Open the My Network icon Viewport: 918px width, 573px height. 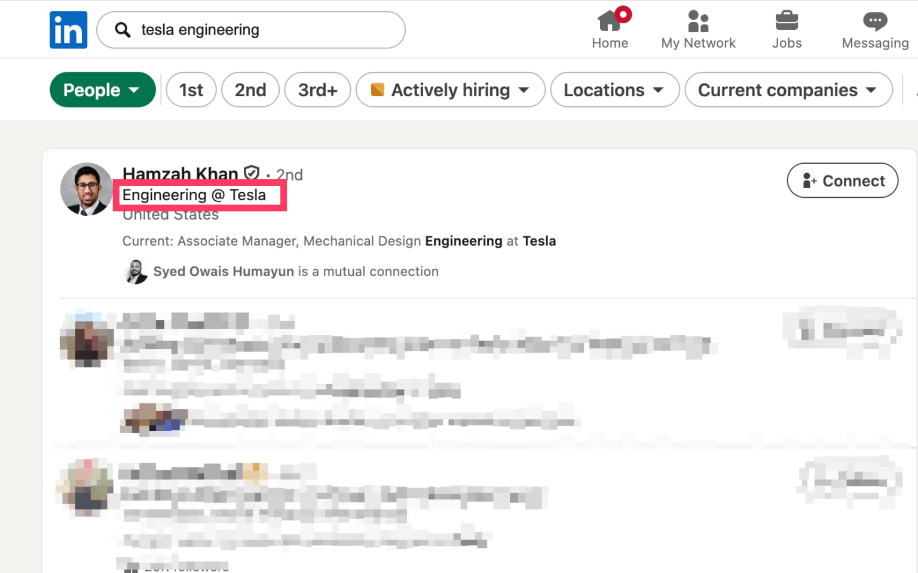click(x=698, y=21)
